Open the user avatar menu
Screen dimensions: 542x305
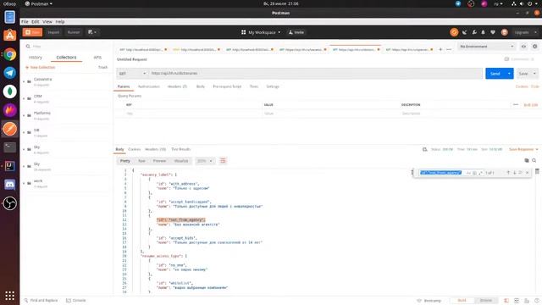tap(505, 32)
